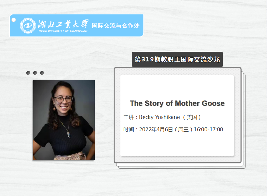Select the first dark dot above the photo
The image size is (267, 196).
[28, 73]
